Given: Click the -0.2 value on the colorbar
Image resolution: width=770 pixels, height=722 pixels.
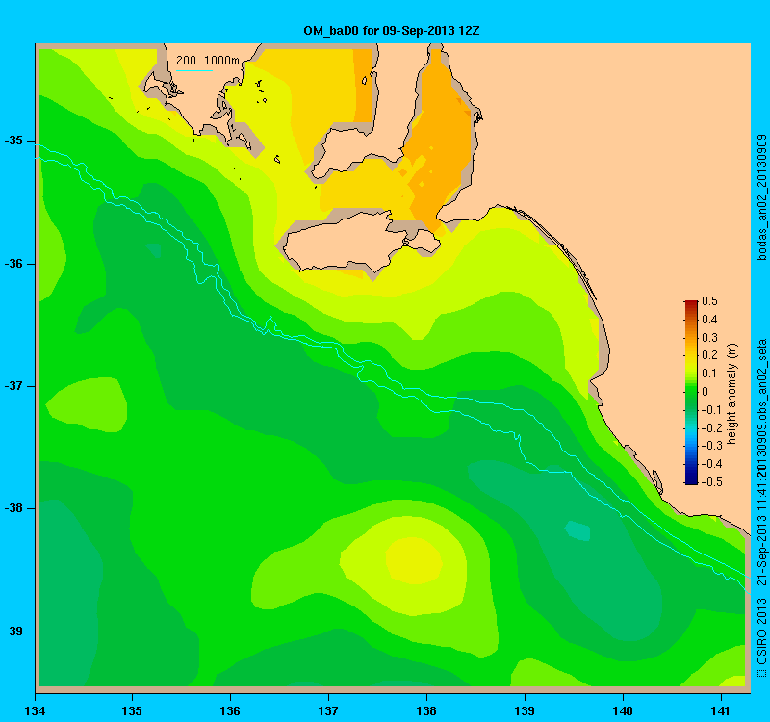Looking at the screenshot, I should pyautogui.click(x=710, y=427).
